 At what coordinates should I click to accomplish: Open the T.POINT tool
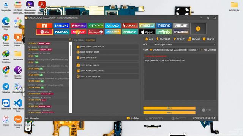click(179, 39)
